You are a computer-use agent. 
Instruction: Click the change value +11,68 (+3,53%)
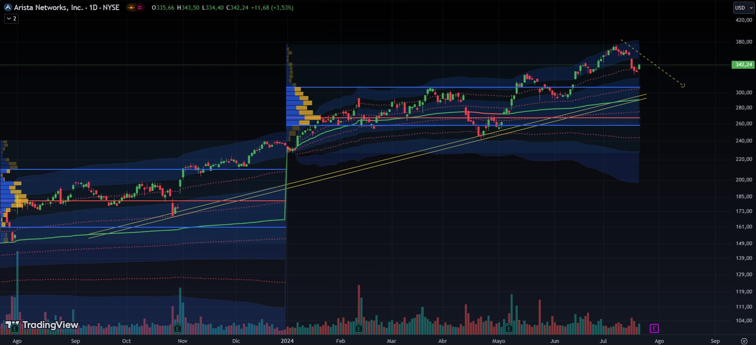(272, 8)
